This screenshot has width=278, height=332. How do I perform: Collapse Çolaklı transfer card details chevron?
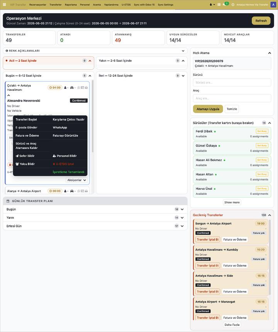pyautogui.click(x=8, y=95)
